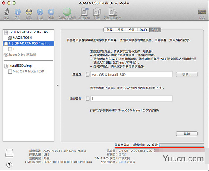Screen dimensions: 209x171
Task: Click the Mount (装载) toolbar icon
Action: click(x=40, y=12)
